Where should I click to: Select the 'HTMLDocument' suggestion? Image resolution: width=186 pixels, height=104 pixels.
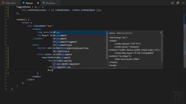79,55
